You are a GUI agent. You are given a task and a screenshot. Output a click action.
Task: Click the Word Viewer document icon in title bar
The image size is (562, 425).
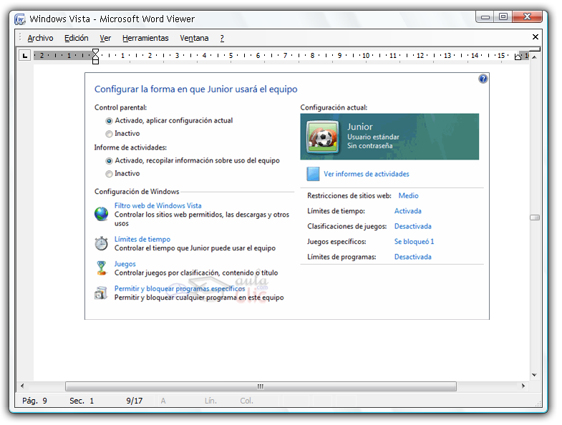click(x=20, y=19)
